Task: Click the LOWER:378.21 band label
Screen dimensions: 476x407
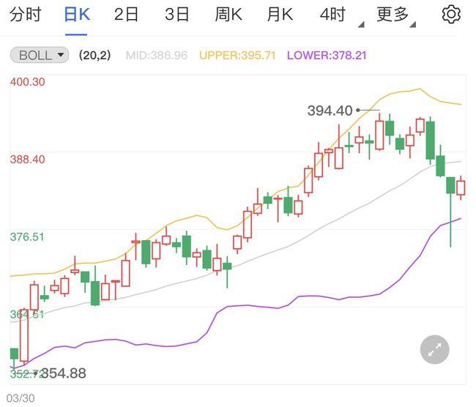Action: tap(327, 55)
